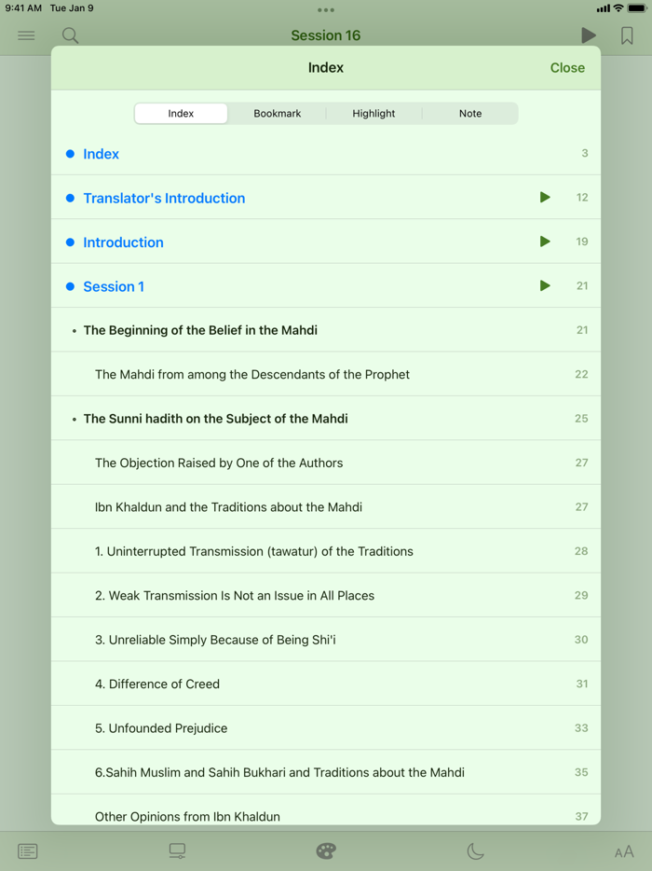The image size is (652, 871).
Task: Play the Session 1 audio triangle
Action: pos(545,285)
